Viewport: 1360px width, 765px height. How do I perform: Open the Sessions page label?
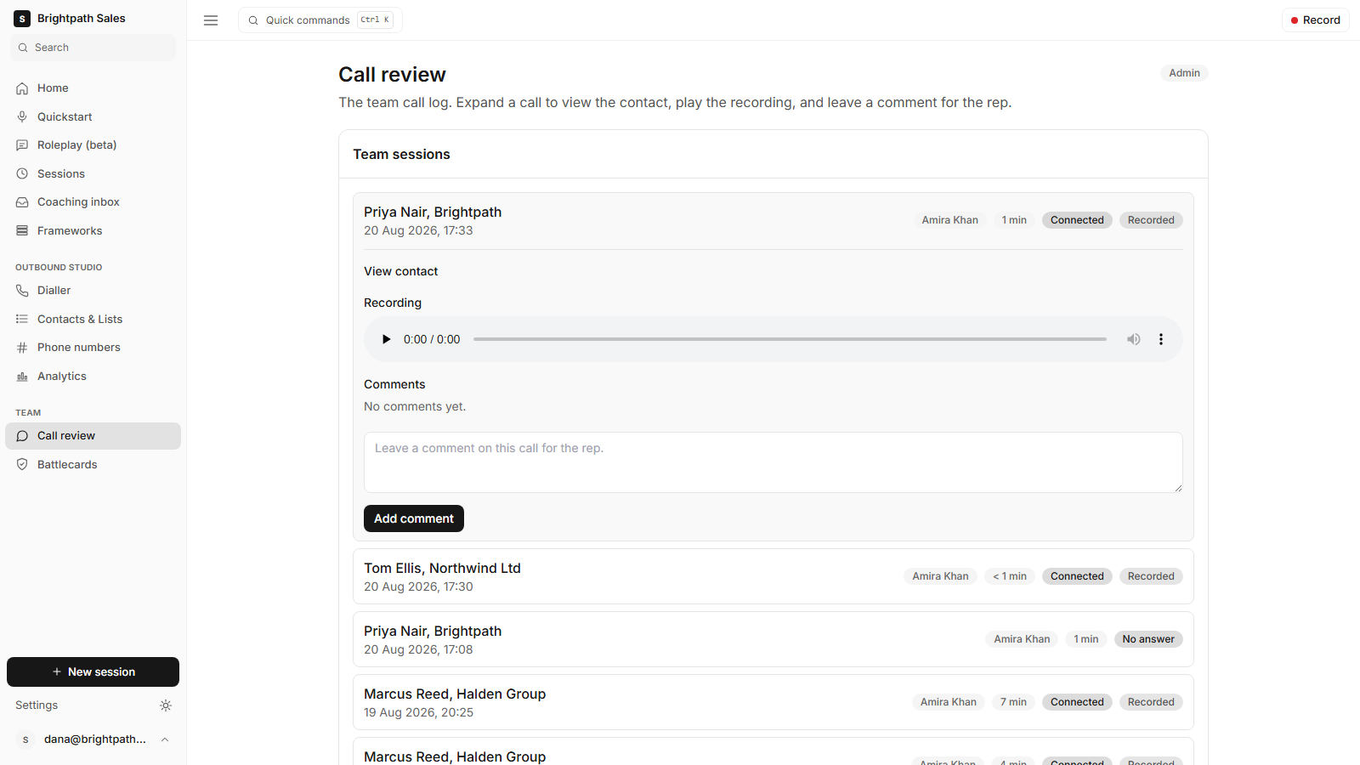point(61,173)
